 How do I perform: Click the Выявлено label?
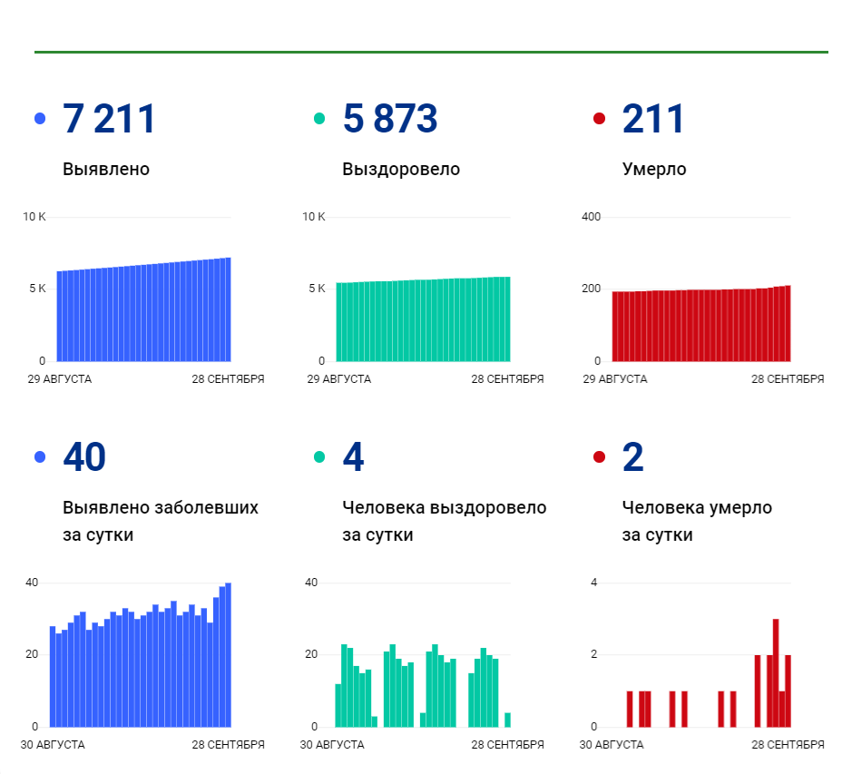106,169
